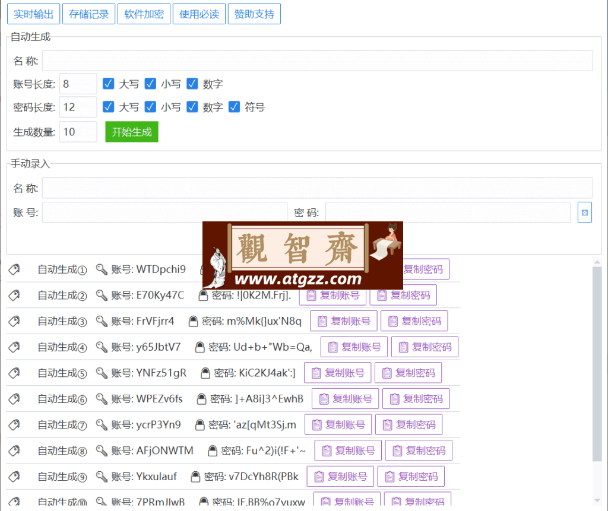
Task: Click key icon beside account WTDpchi9
Action: click(102, 269)
